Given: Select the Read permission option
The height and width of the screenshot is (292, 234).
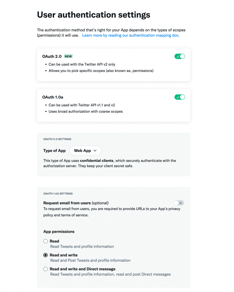Looking at the screenshot, I should click(x=45, y=241).
